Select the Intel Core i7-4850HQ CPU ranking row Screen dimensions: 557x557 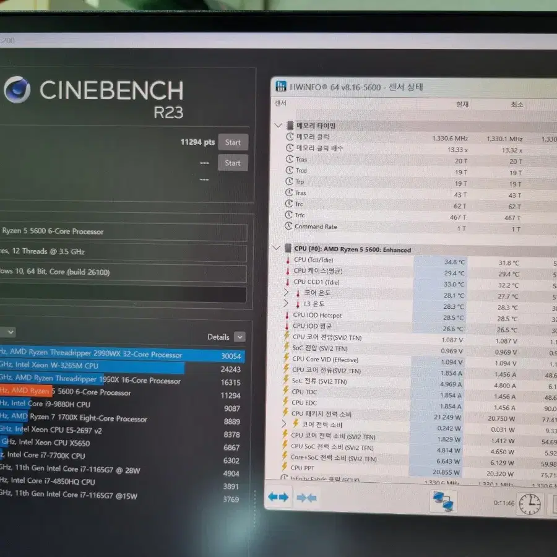[x=122, y=483]
